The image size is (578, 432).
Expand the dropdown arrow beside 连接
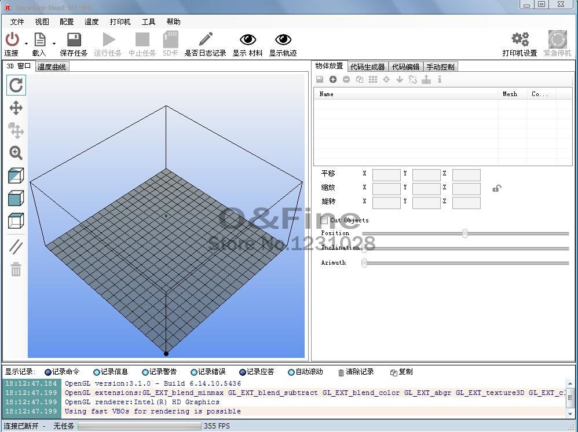pos(26,43)
